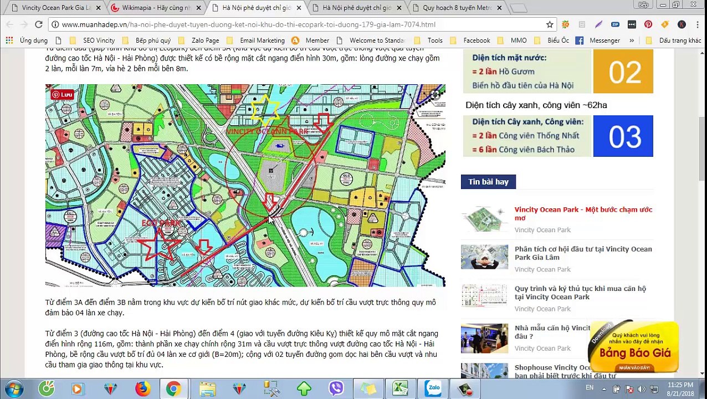This screenshot has height=399, width=707.
Task: Open Chrome menu with three dots
Action: [696, 24]
